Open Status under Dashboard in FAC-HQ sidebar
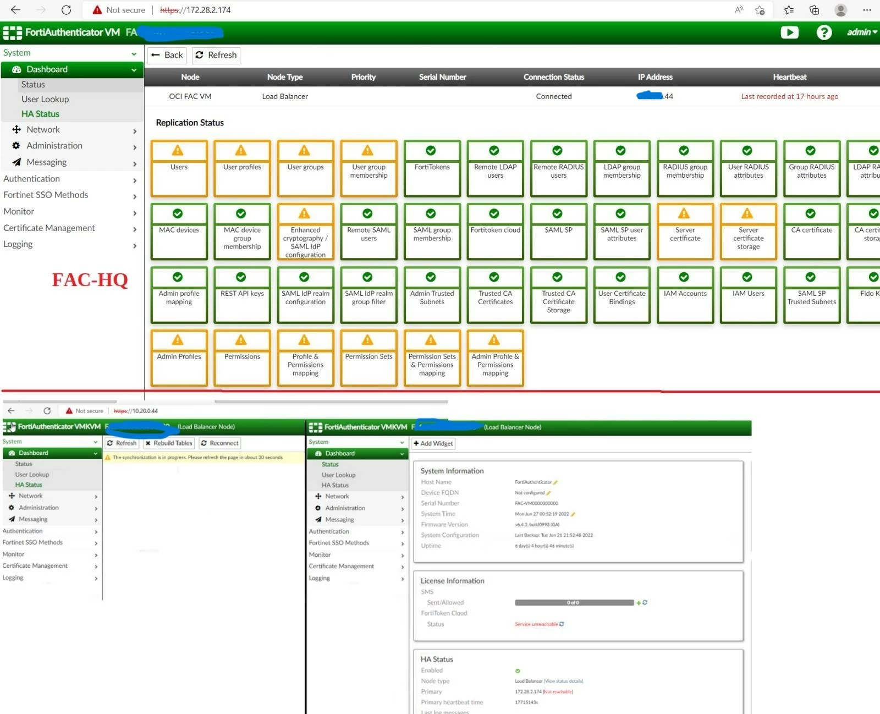This screenshot has width=880, height=714. click(33, 84)
